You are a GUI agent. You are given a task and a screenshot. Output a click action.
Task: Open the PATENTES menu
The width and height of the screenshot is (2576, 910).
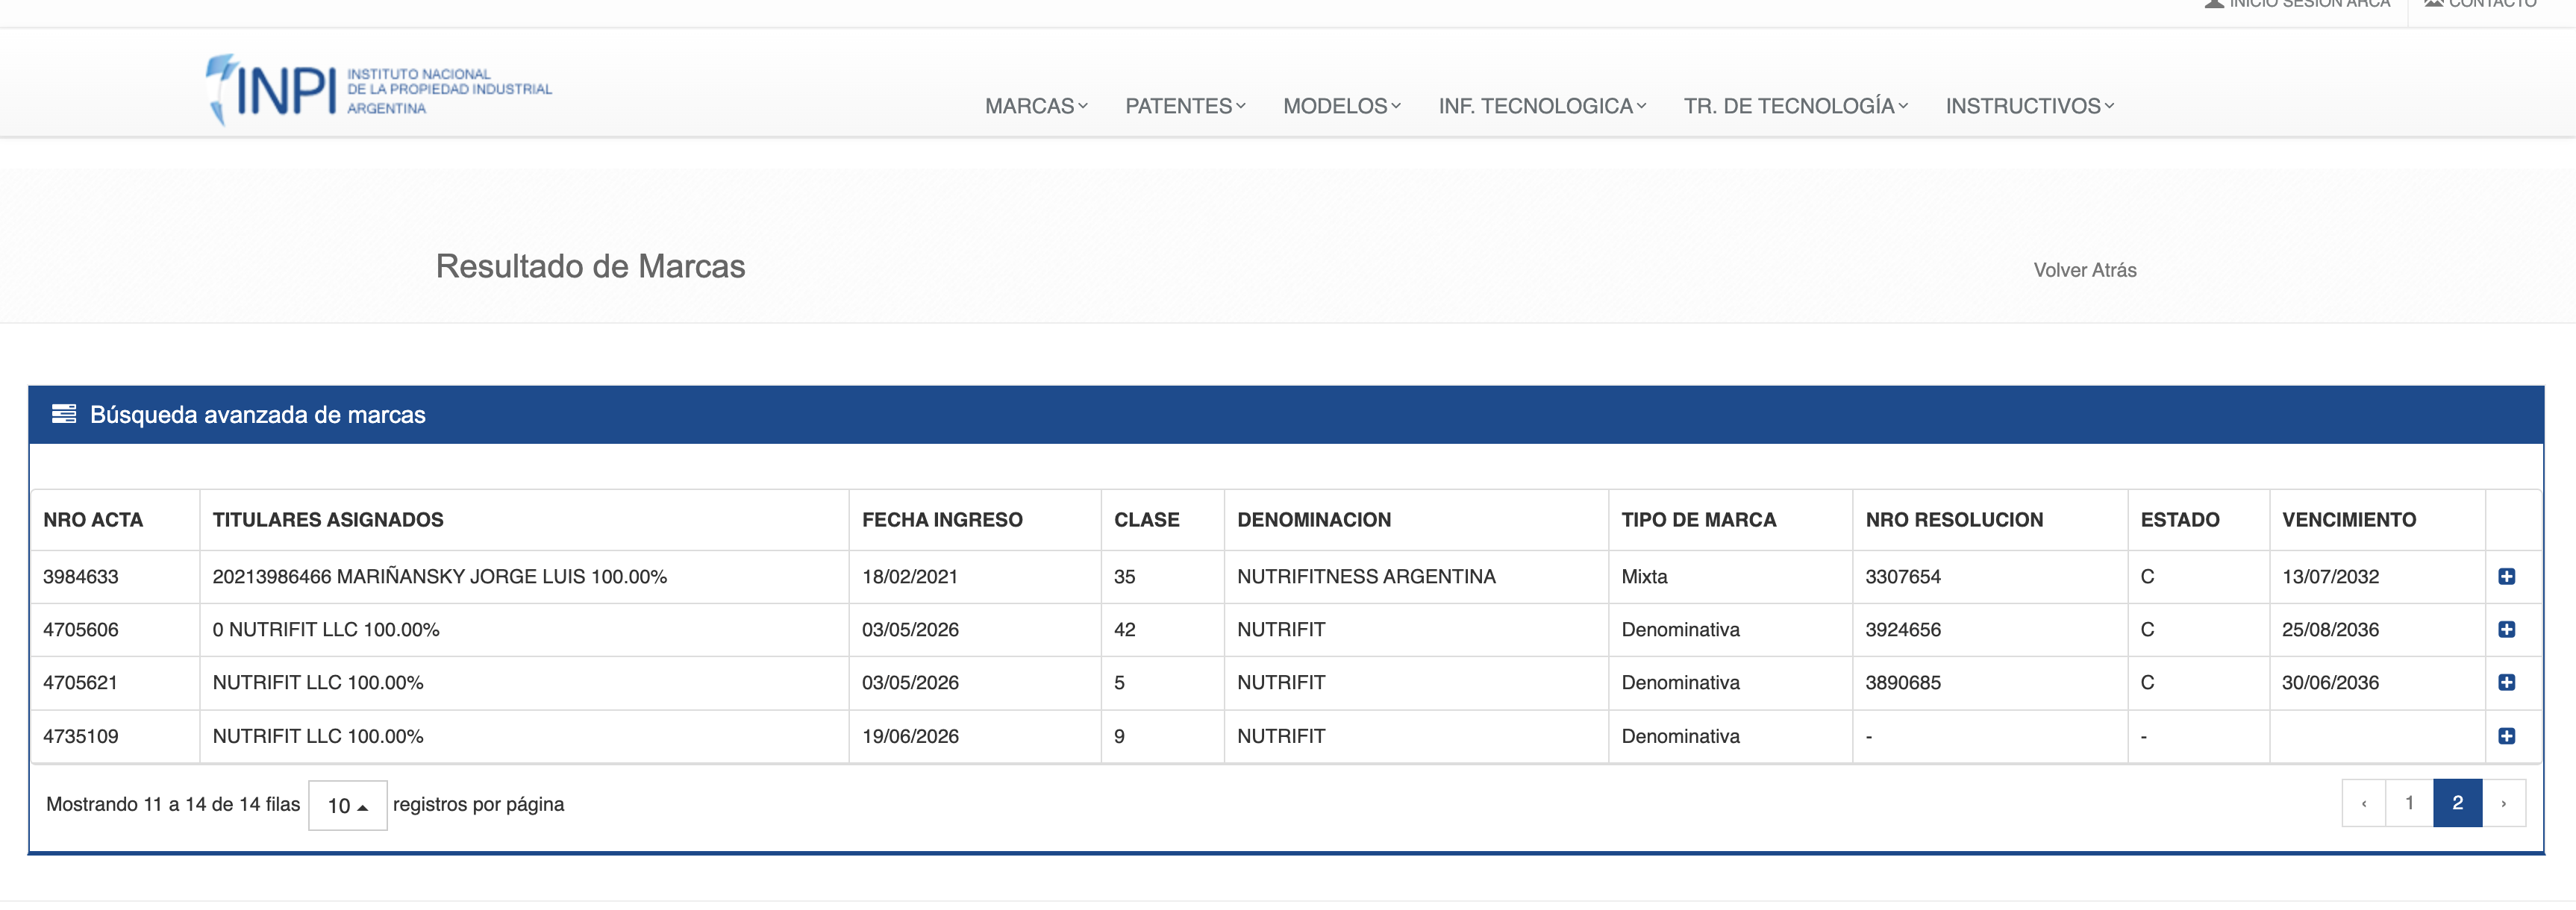click(x=1185, y=106)
